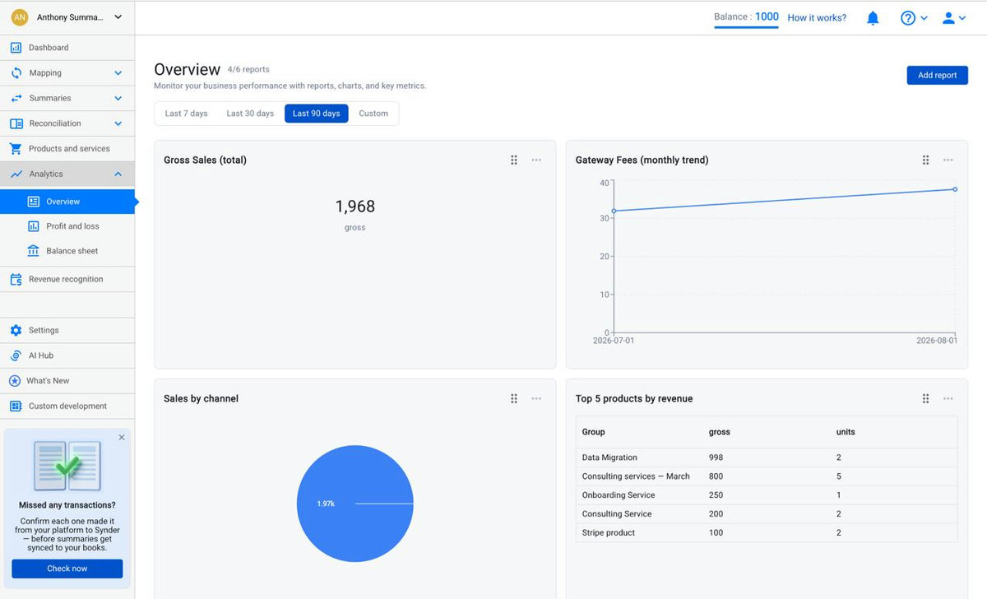987x599 pixels.
Task: Click the Stripe product row
Action: [767, 533]
